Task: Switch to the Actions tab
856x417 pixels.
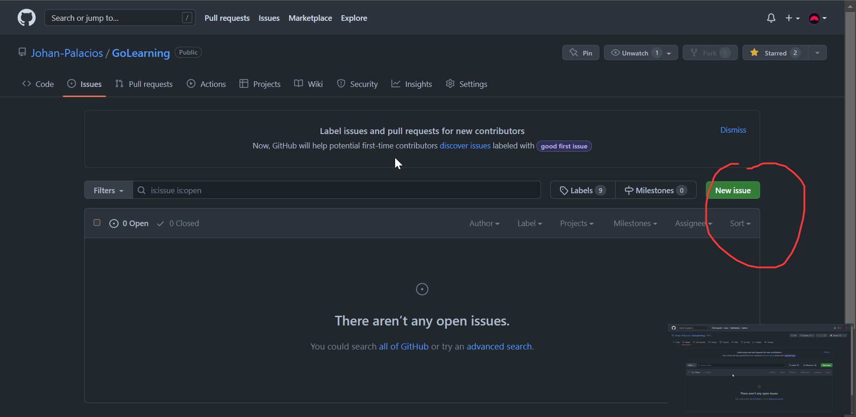Action: coord(206,84)
